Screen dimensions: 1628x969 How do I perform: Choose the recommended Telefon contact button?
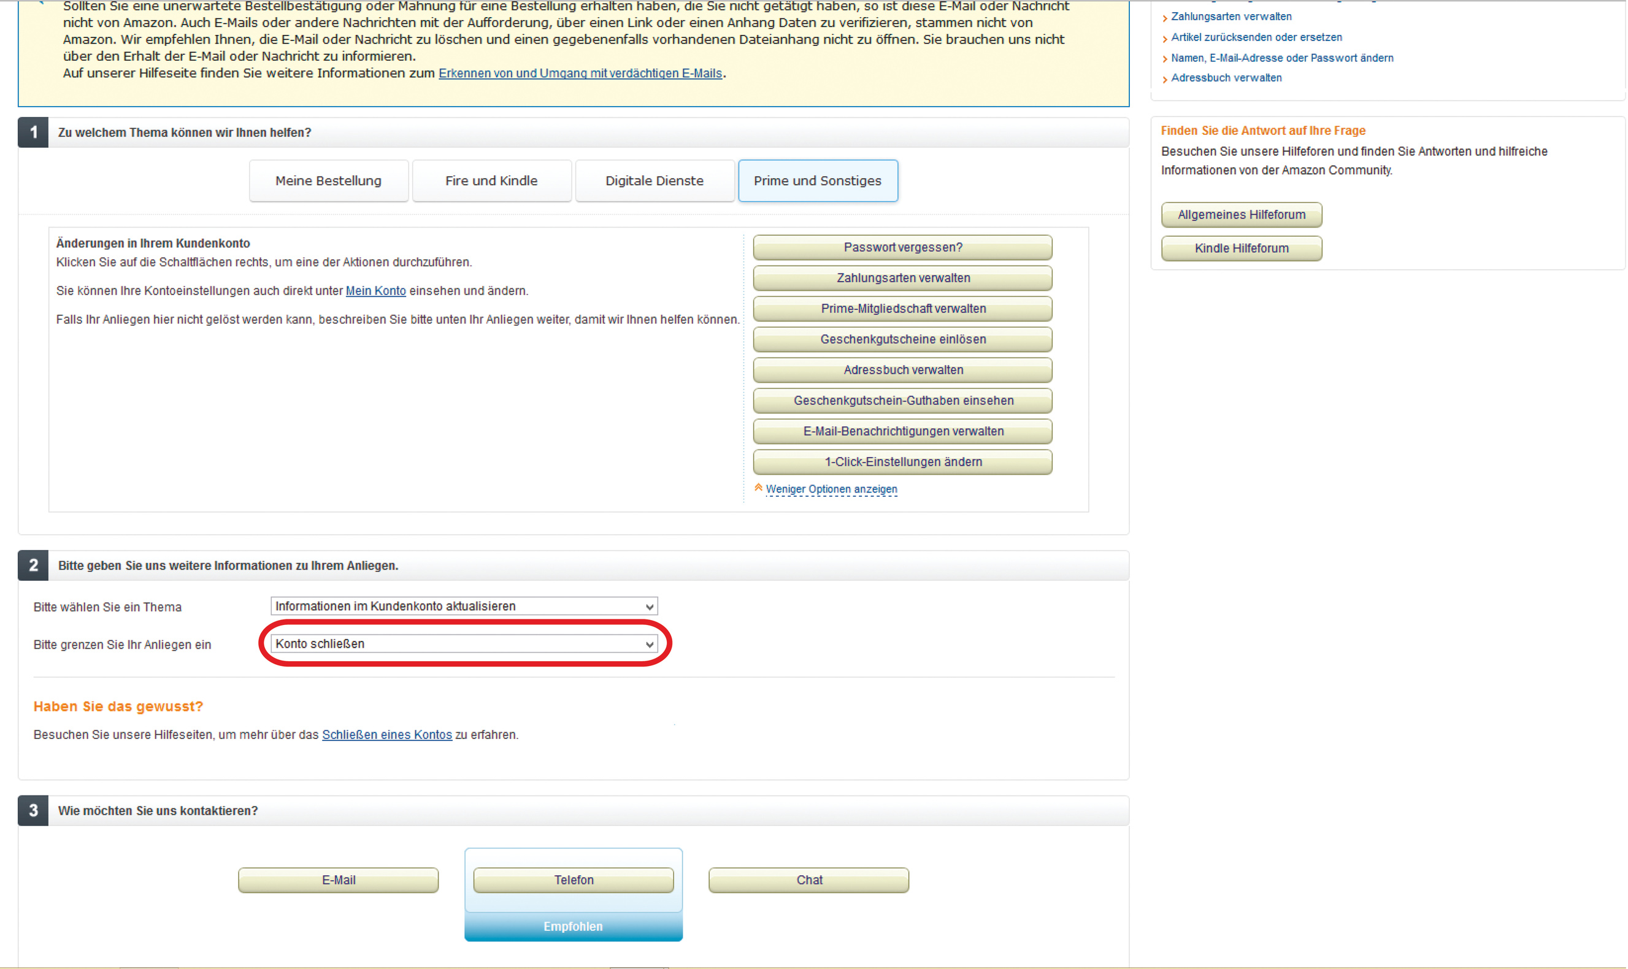574,880
